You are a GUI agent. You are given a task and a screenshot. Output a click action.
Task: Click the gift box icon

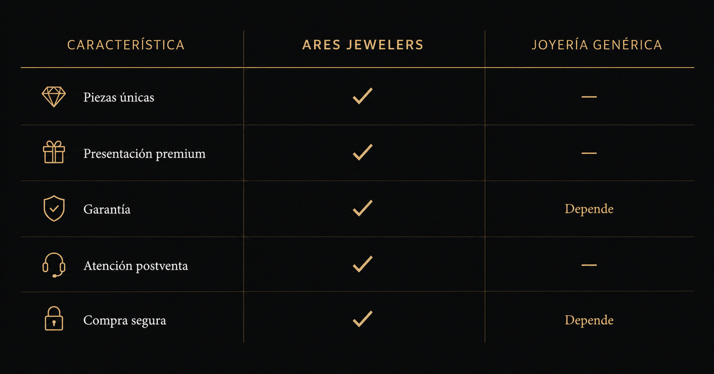[x=54, y=153]
